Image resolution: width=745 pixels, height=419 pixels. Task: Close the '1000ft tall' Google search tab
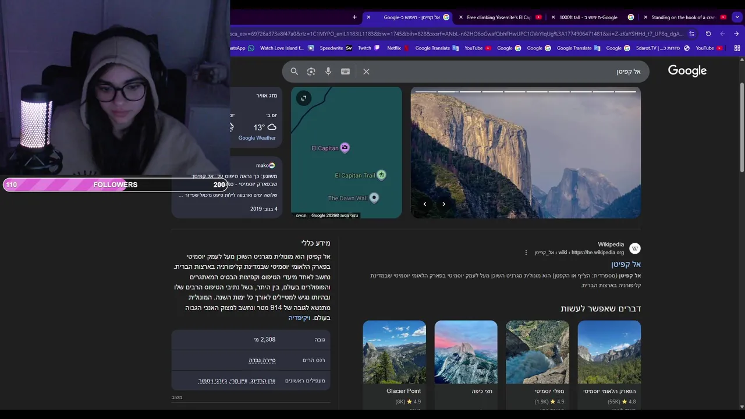[553, 17]
